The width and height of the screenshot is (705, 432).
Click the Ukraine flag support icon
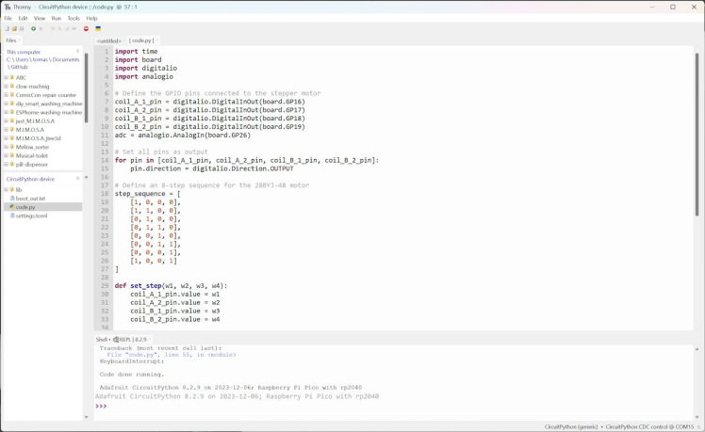point(98,29)
